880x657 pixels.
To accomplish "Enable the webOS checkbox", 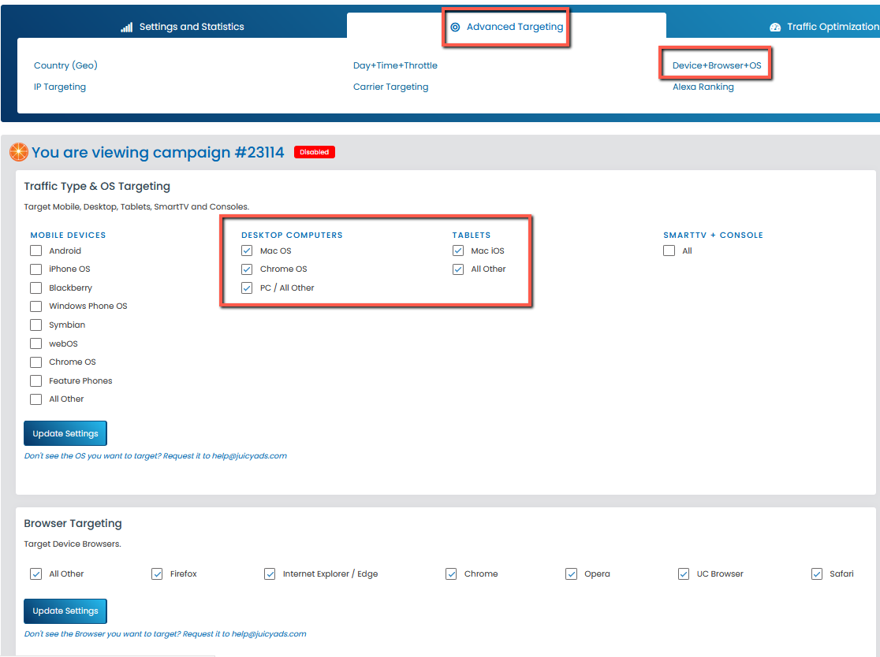I will tap(36, 343).
